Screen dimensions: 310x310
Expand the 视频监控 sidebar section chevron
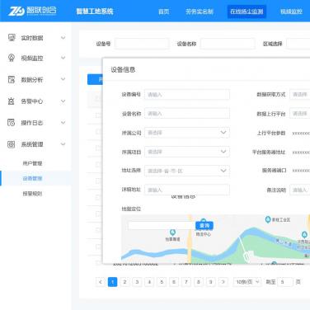(x=63, y=58)
